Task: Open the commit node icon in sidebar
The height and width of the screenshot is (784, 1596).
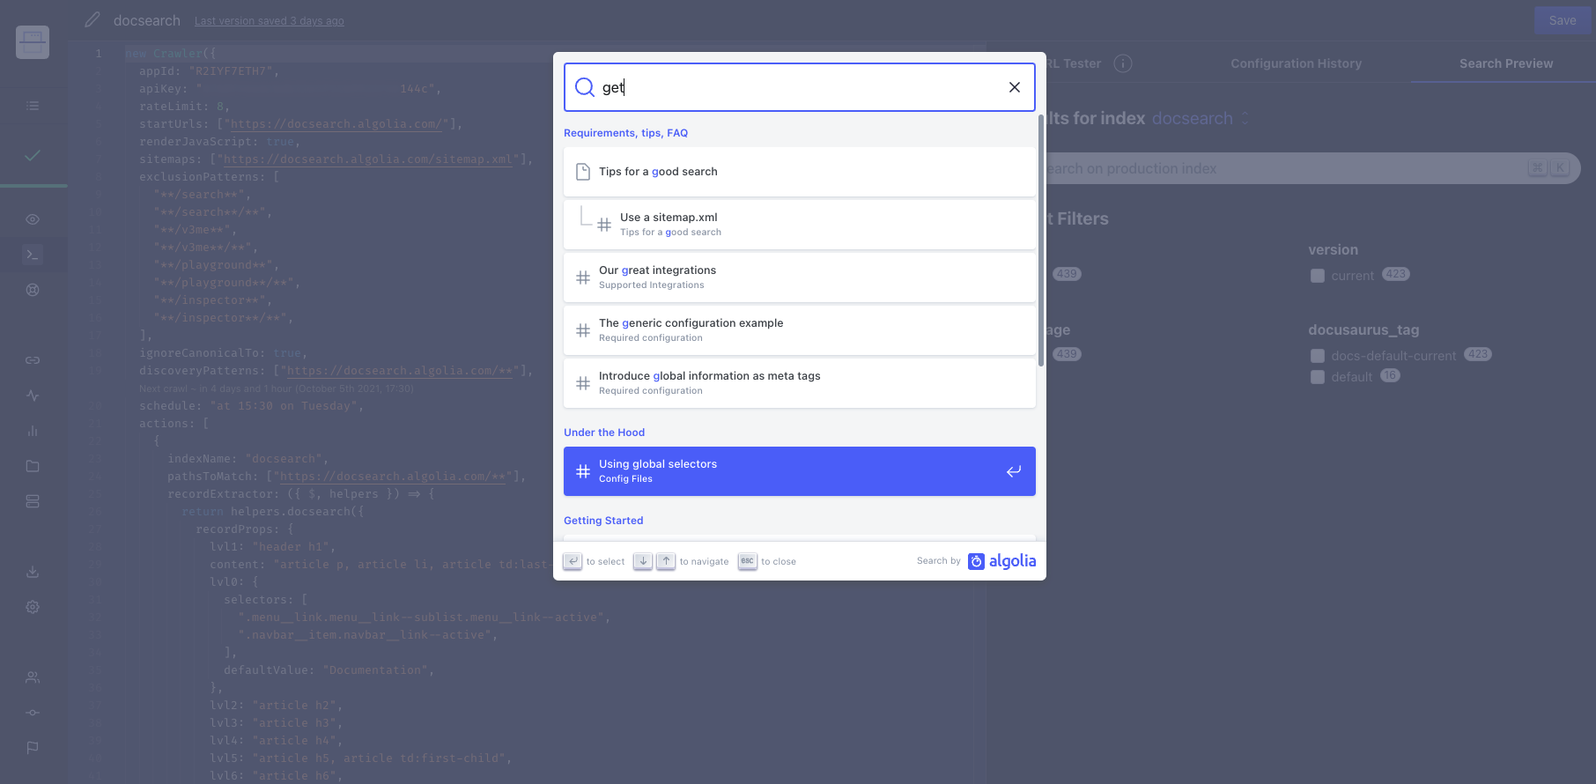Action: tap(33, 713)
